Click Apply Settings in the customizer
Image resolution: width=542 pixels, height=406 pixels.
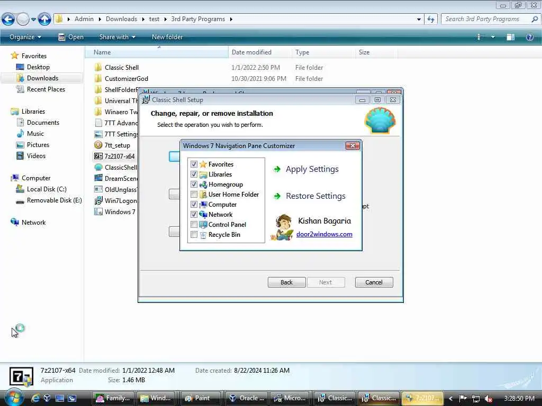point(306,169)
